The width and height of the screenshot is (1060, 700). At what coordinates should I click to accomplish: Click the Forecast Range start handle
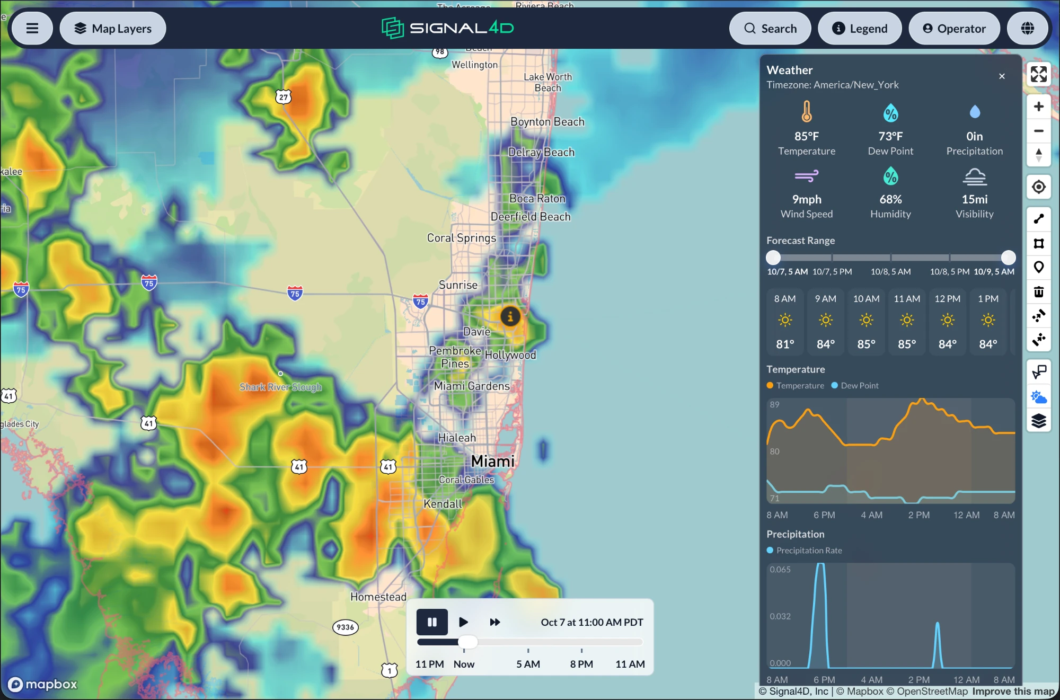click(x=773, y=258)
